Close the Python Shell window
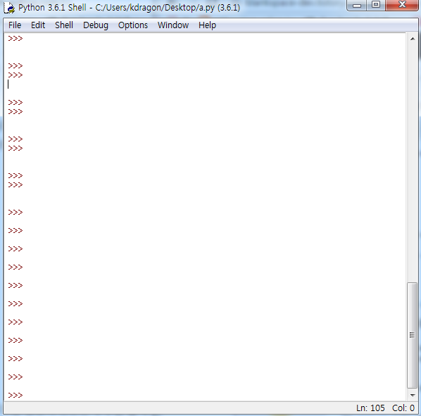 point(402,4)
